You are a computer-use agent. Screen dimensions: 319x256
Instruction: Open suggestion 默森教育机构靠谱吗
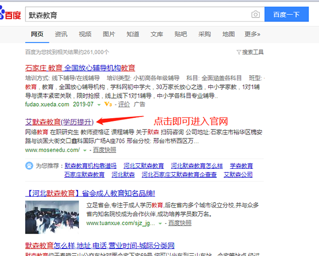(91, 166)
